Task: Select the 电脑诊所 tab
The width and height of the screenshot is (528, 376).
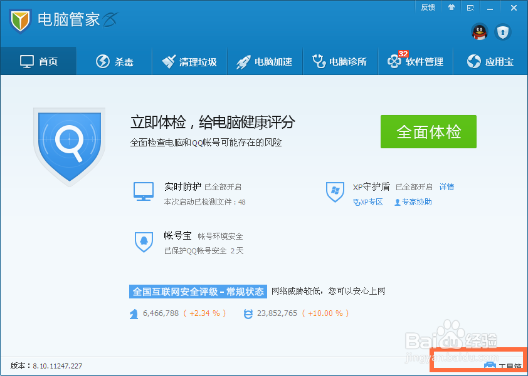Action: pos(340,61)
